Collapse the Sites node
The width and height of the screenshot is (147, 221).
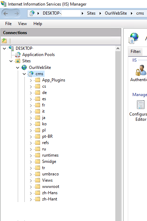pyautogui.click(x=11, y=61)
